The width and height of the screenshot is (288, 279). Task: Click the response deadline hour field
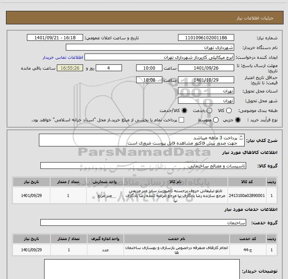(x=149, y=68)
